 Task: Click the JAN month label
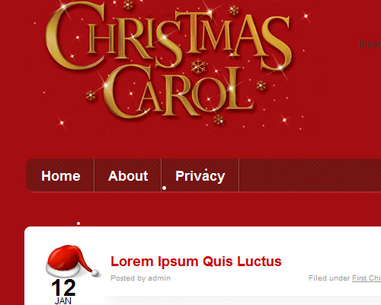click(x=63, y=301)
